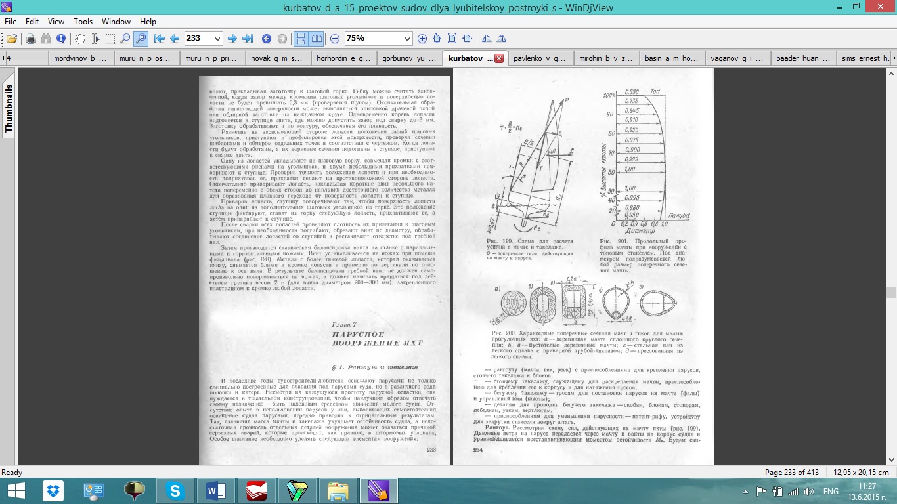Go to the next page arrow
Image resolution: width=897 pixels, height=504 pixels.
pos(232,39)
